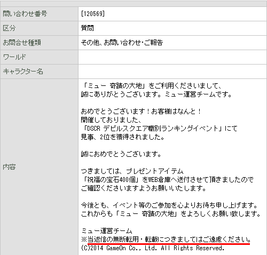Click the 区分 row label
Image resolution: width=267 pixels, height=255 pixels.
[x=9, y=28]
